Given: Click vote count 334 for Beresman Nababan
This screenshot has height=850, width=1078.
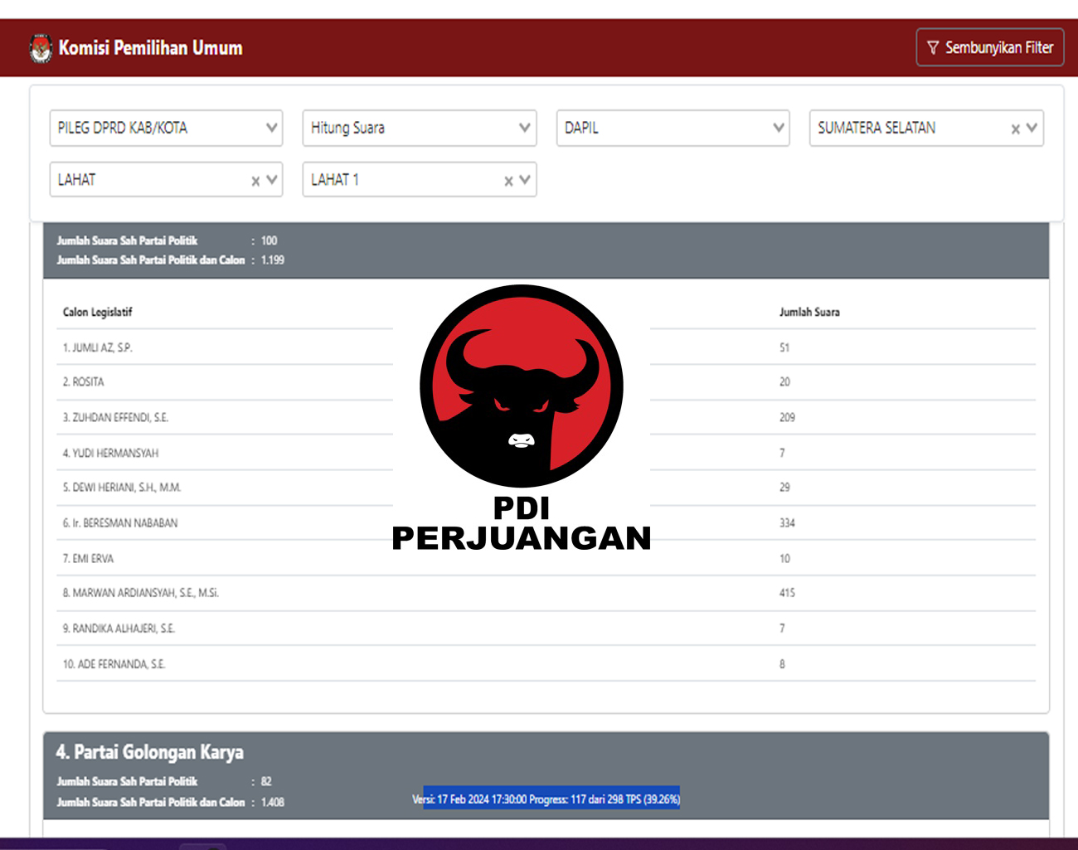Looking at the screenshot, I should 787,523.
